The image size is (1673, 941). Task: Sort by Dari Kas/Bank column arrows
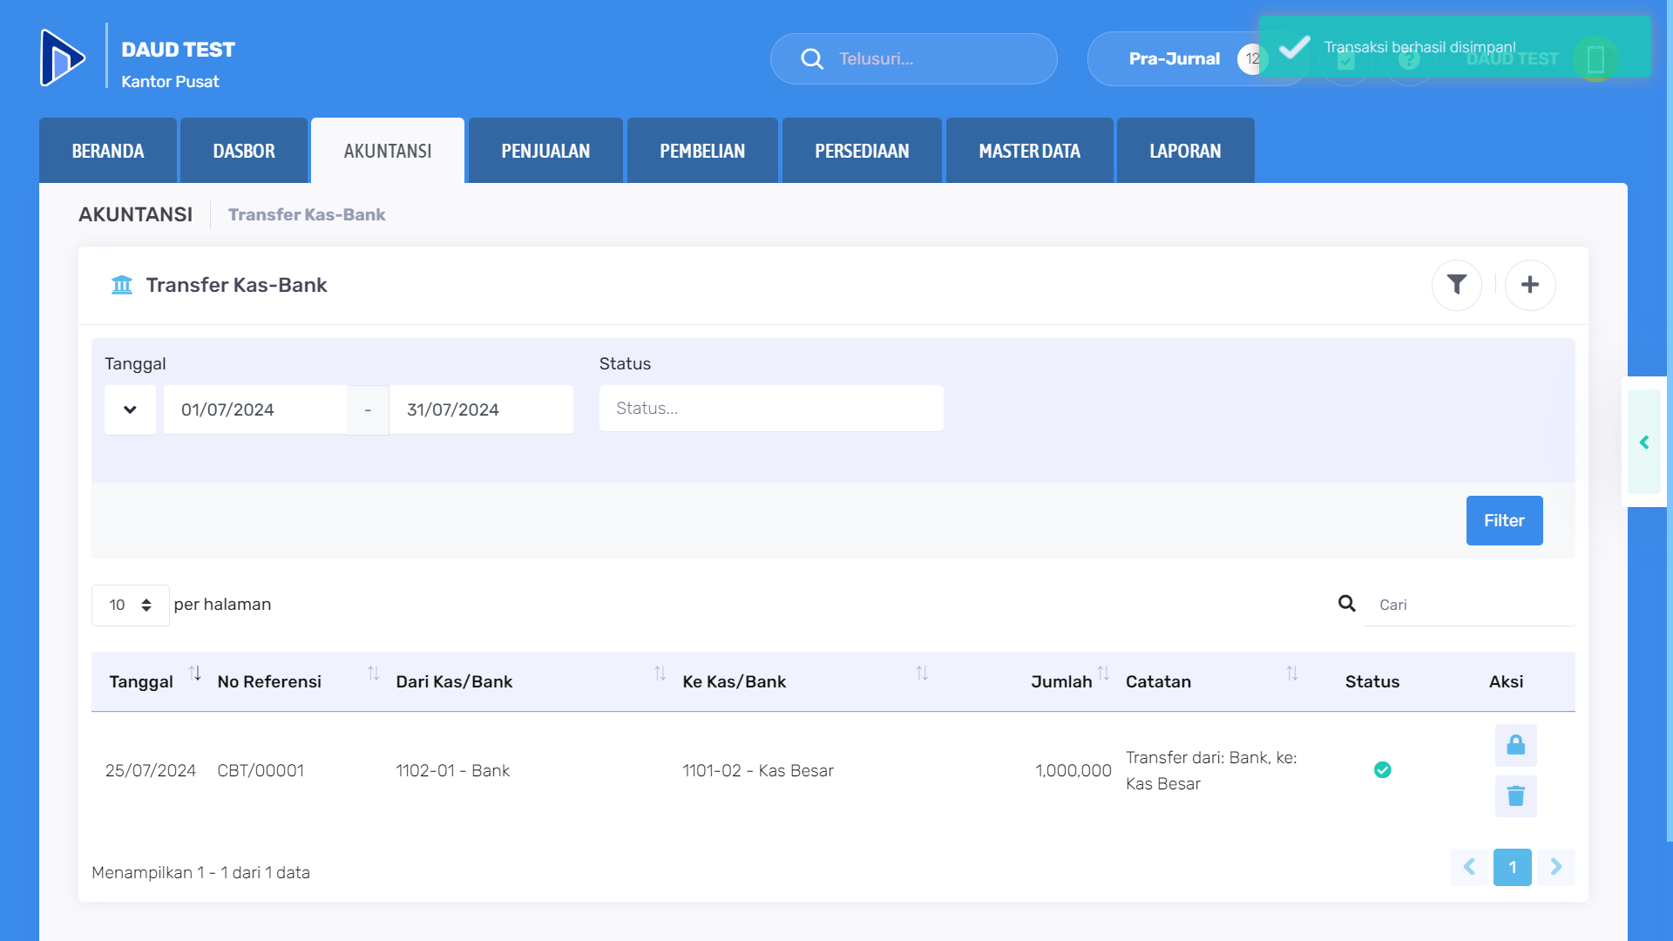click(x=660, y=674)
